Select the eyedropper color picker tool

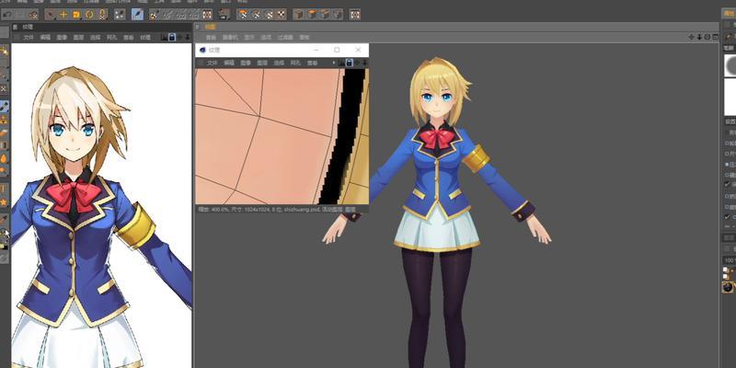click(5, 219)
